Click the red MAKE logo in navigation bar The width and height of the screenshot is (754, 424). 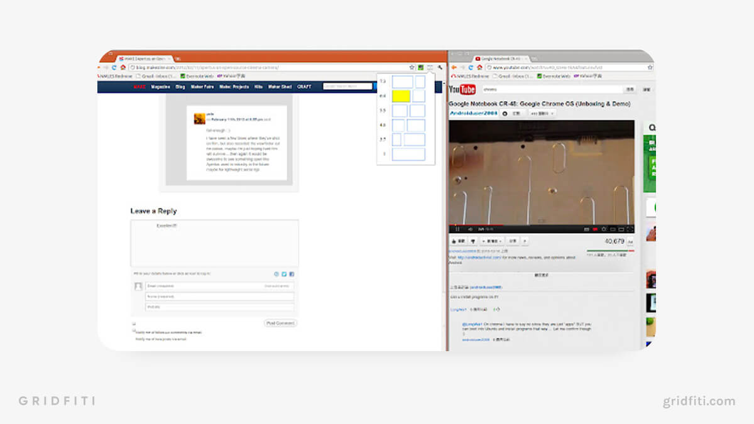139,87
